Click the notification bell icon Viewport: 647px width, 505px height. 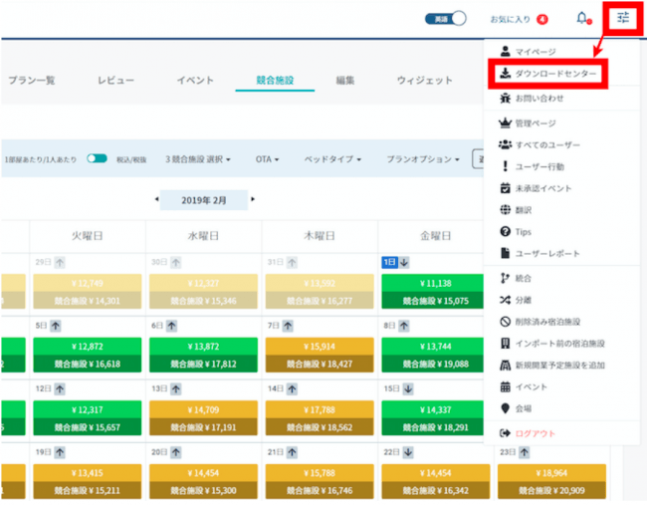point(582,18)
